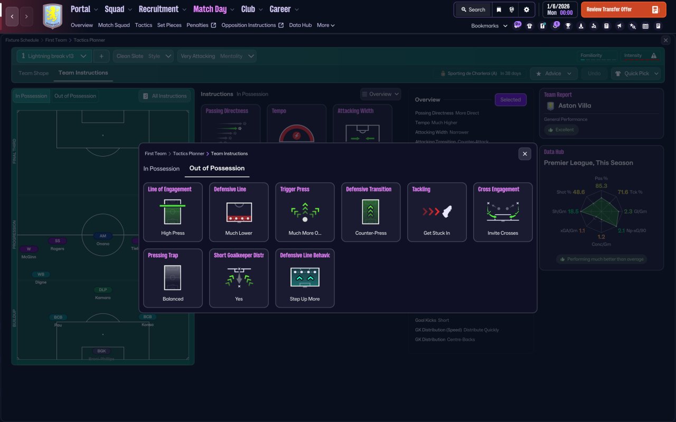Click the trophy icon in the bookmarks row

tap(568, 26)
